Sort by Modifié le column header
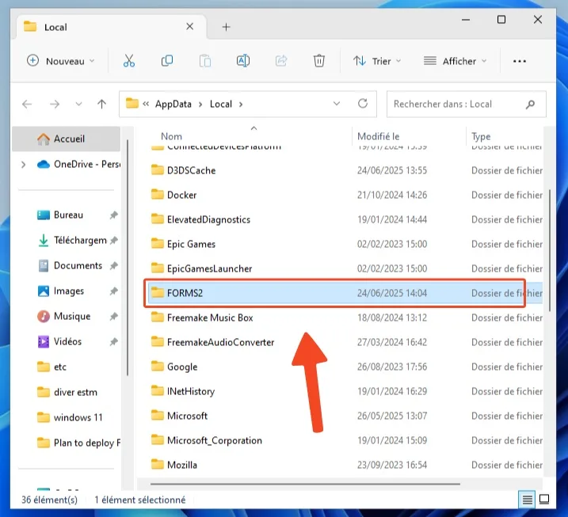 click(379, 136)
